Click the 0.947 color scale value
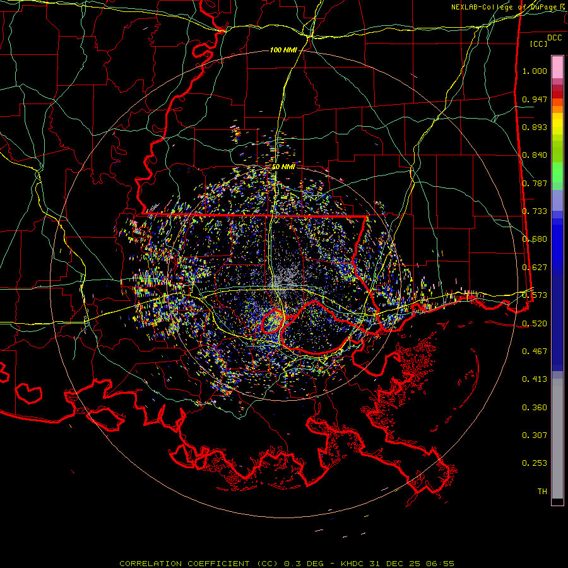This screenshot has width=568, height=568. pyautogui.click(x=535, y=99)
